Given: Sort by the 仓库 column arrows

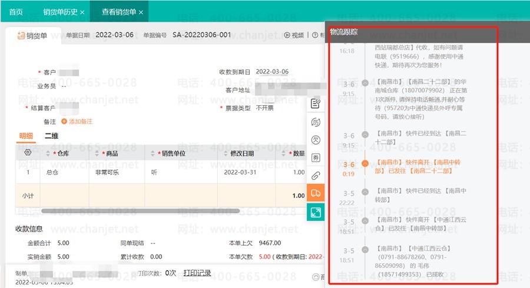Looking at the screenshot, I should pyautogui.click(x=48, y=153).
